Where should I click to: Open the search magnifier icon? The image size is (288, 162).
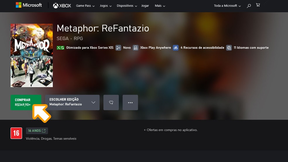click(249, 6)
